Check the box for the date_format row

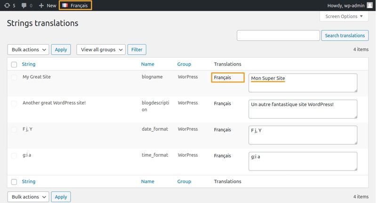[x=14, y=129]
